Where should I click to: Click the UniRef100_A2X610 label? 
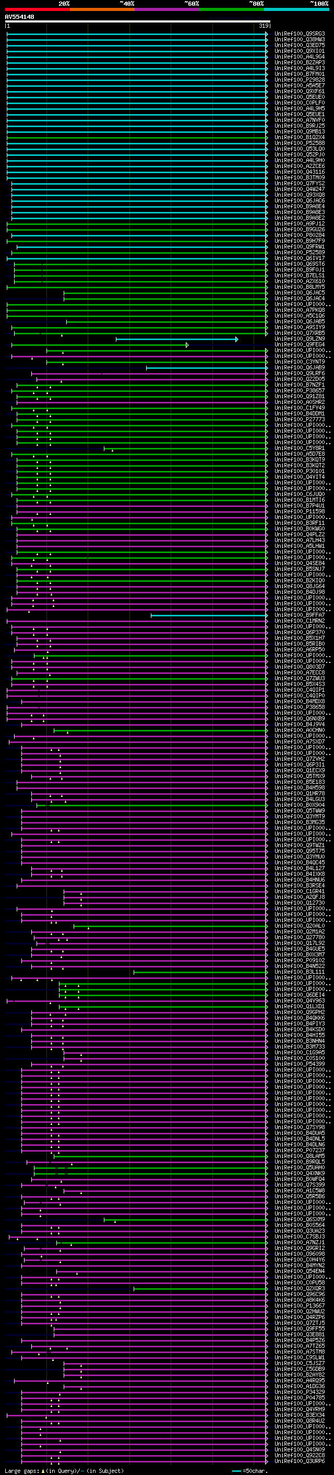299,281
